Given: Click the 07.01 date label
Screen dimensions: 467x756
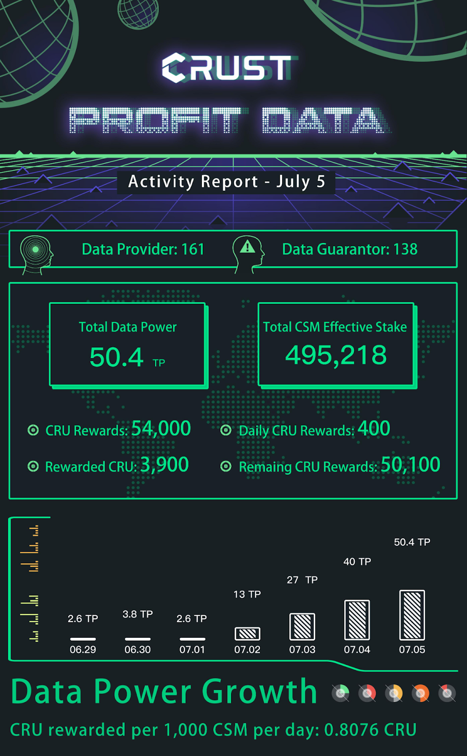Looking at the screenshot, I should click(192, 650).
